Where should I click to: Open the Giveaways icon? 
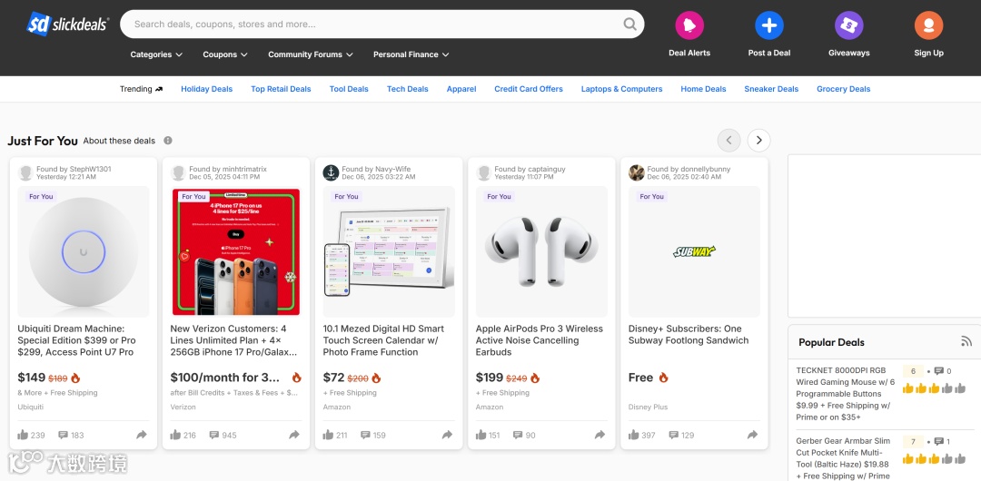[x=849, y=25]
